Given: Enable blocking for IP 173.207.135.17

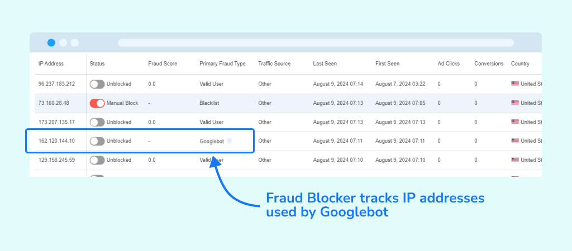Looking at the screenshot, I should coord(97,122).
